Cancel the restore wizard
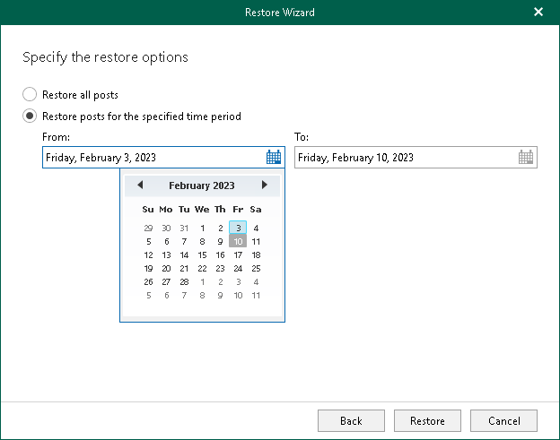This screenshot has height=440, width=560. tap(503, 420)
